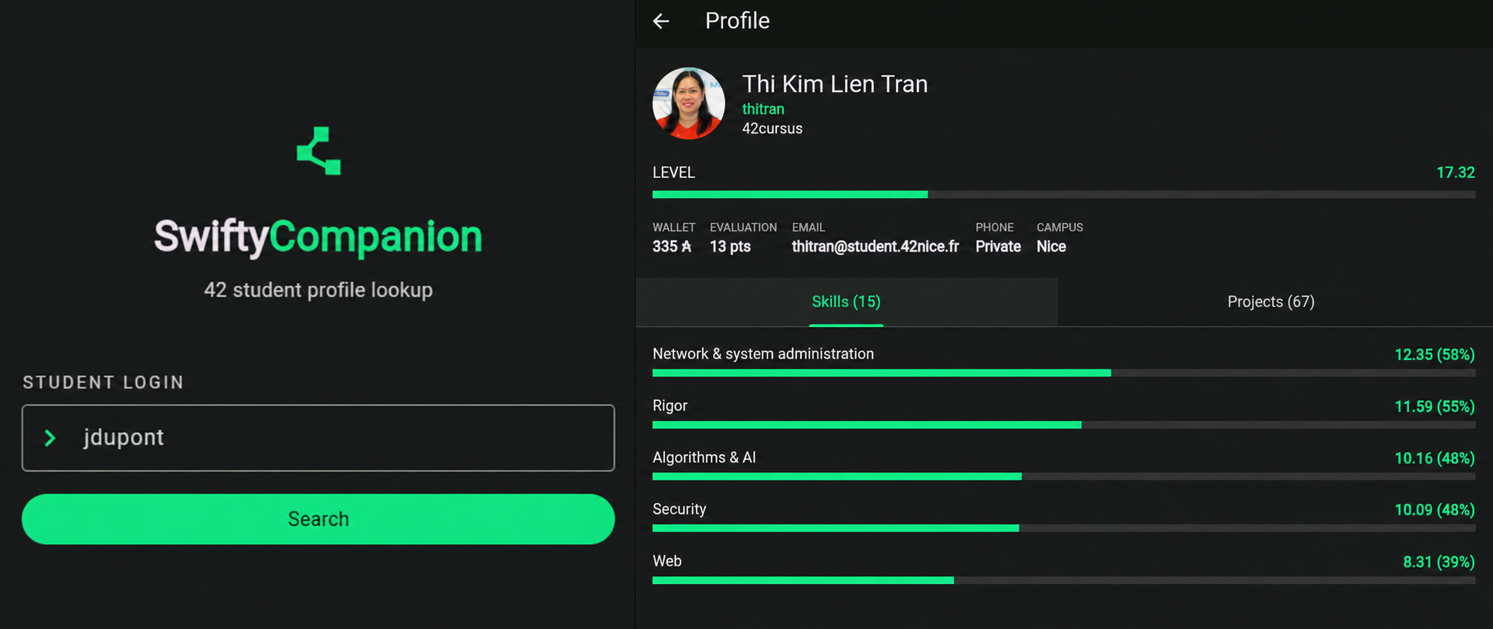
Task: Click the campus value Nice
Action: [1051, 246]
